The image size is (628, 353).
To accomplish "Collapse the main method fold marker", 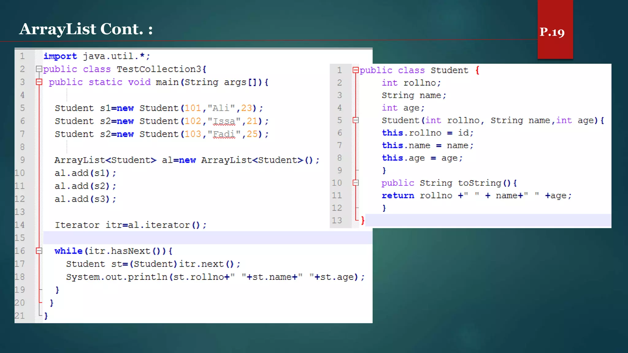I will 39,82.
